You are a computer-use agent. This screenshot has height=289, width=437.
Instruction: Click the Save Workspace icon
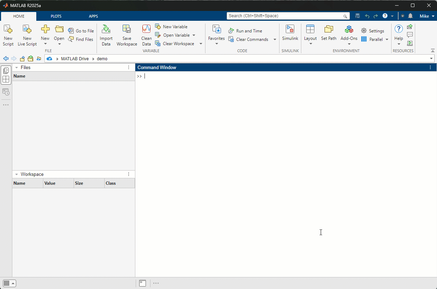coord(127,35)
